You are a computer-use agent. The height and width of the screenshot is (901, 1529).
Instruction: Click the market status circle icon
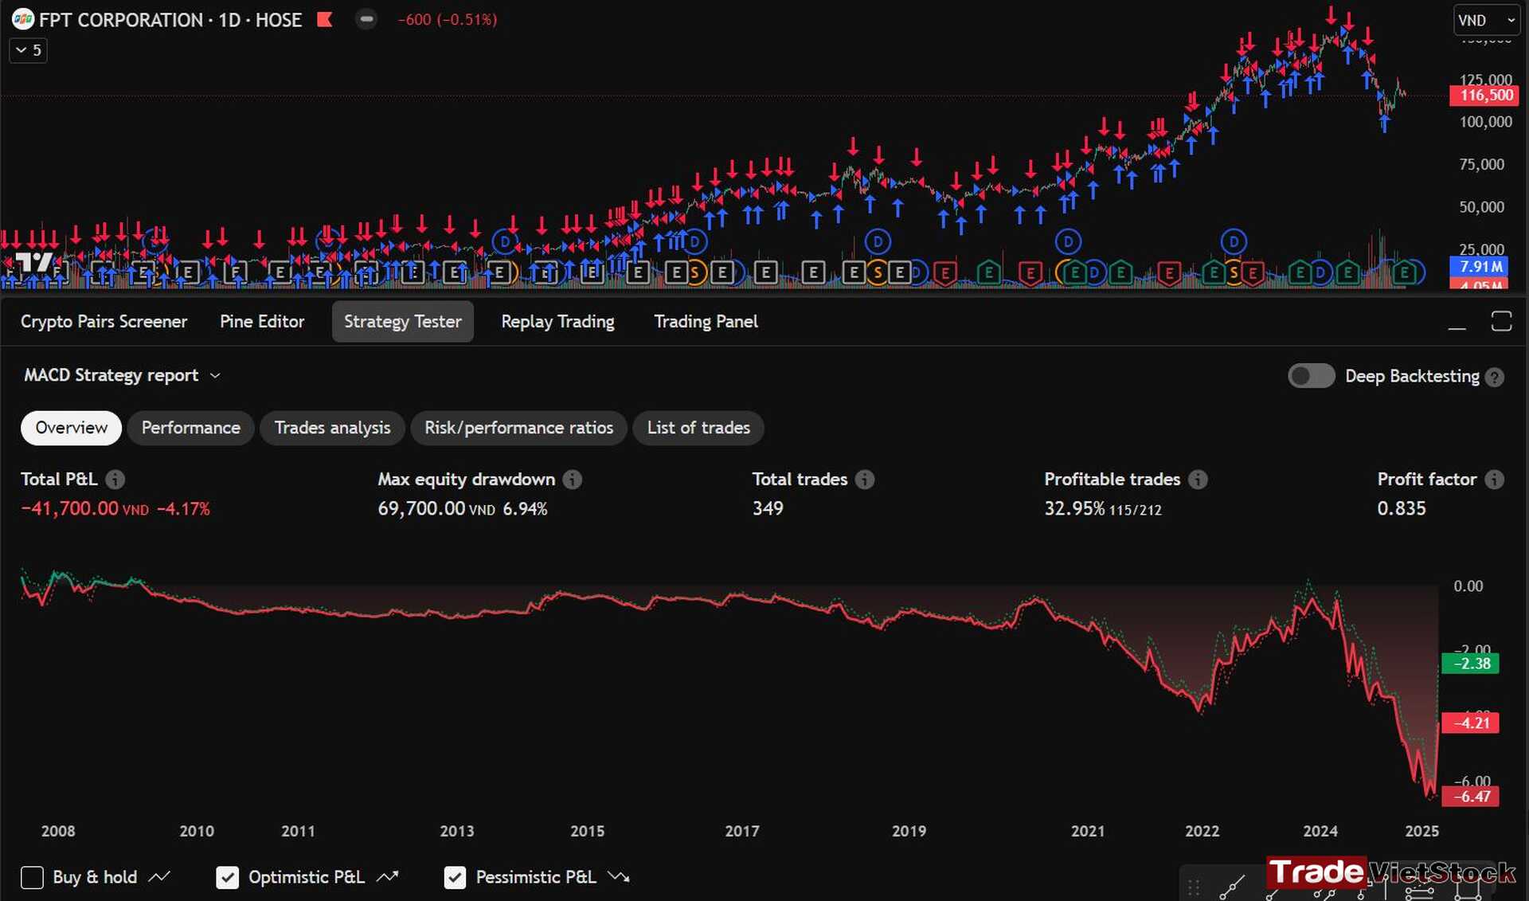366,19
